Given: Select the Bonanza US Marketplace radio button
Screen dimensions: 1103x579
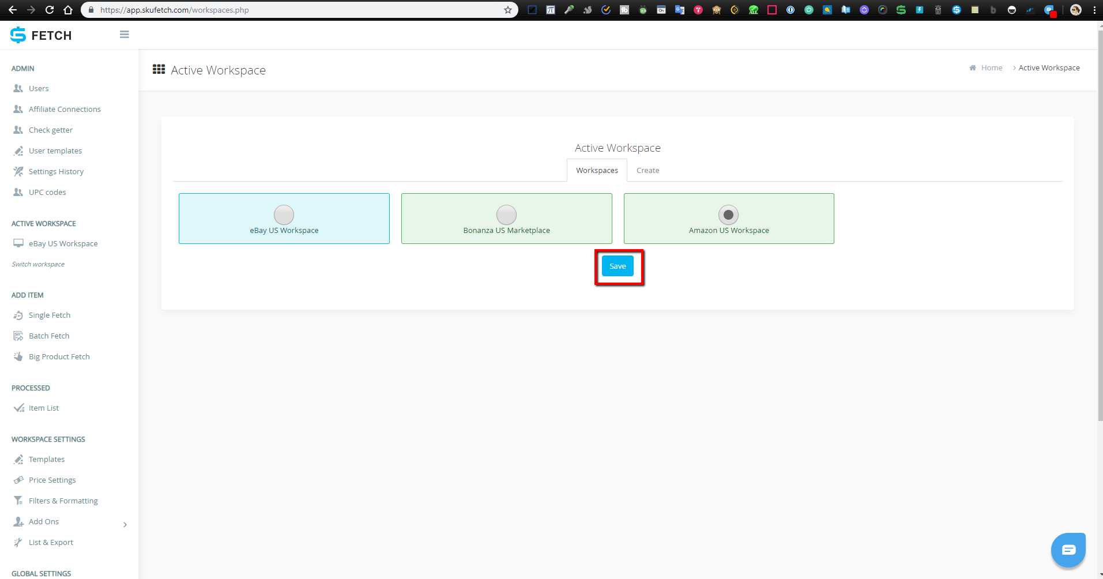Looking at the screenshot, I should tap(506, 215).
